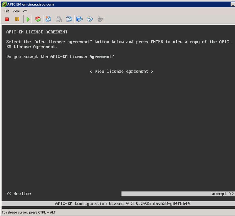This screenshot has height=216, width=235.
Task: Click the Connect USB device icon
Action: (x=100, y=19)
